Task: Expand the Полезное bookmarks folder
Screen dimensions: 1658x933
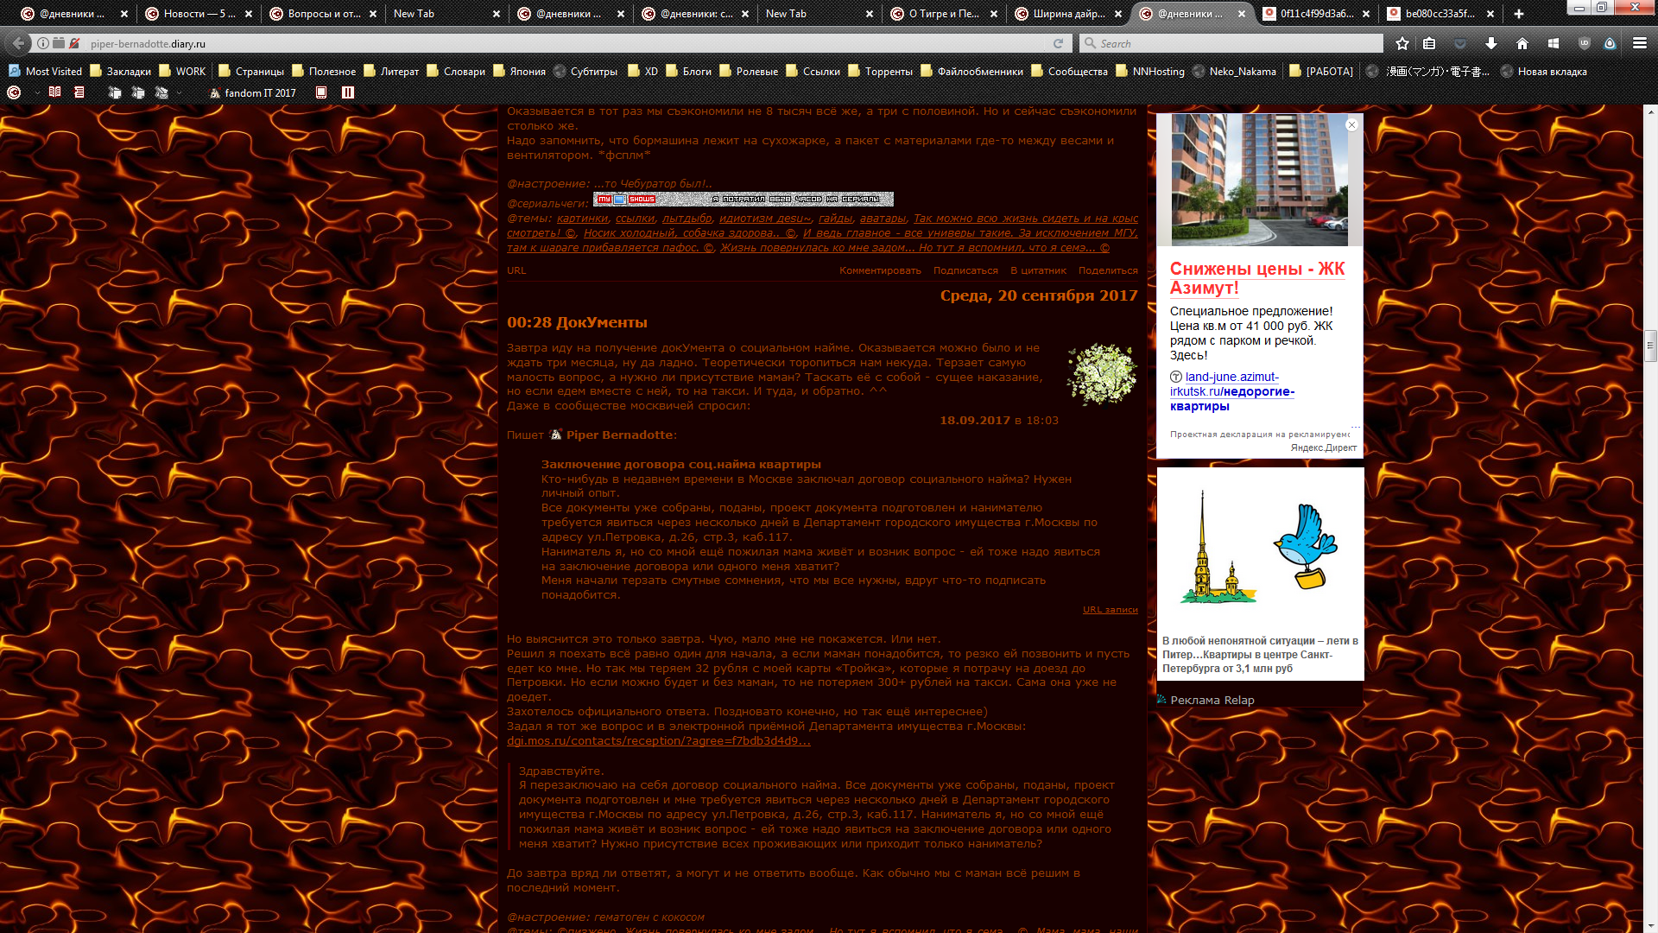Action: click(x=324, y=72)
